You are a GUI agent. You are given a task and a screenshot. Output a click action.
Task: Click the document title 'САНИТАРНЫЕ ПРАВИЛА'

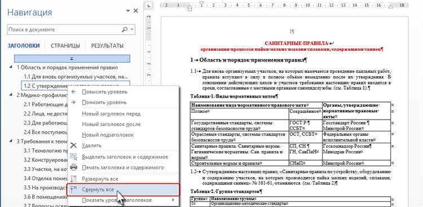coord(297,43)
